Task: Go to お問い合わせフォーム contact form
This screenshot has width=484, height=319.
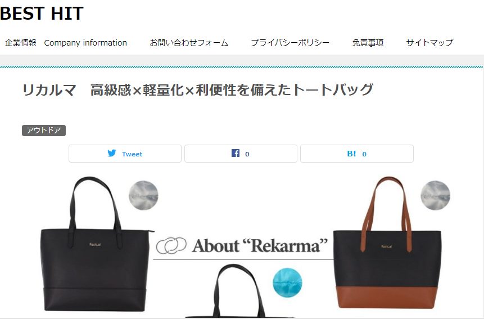Action: point(189,43)
